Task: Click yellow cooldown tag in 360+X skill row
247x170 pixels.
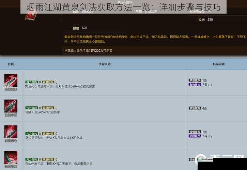Action: coord(48,82)
